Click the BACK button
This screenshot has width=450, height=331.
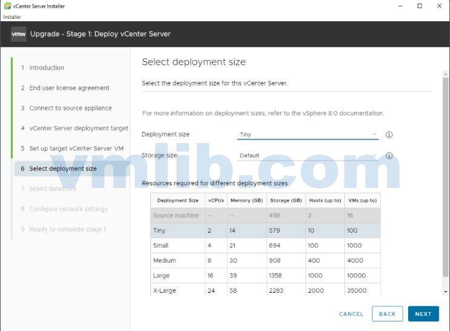coord(387,314)
